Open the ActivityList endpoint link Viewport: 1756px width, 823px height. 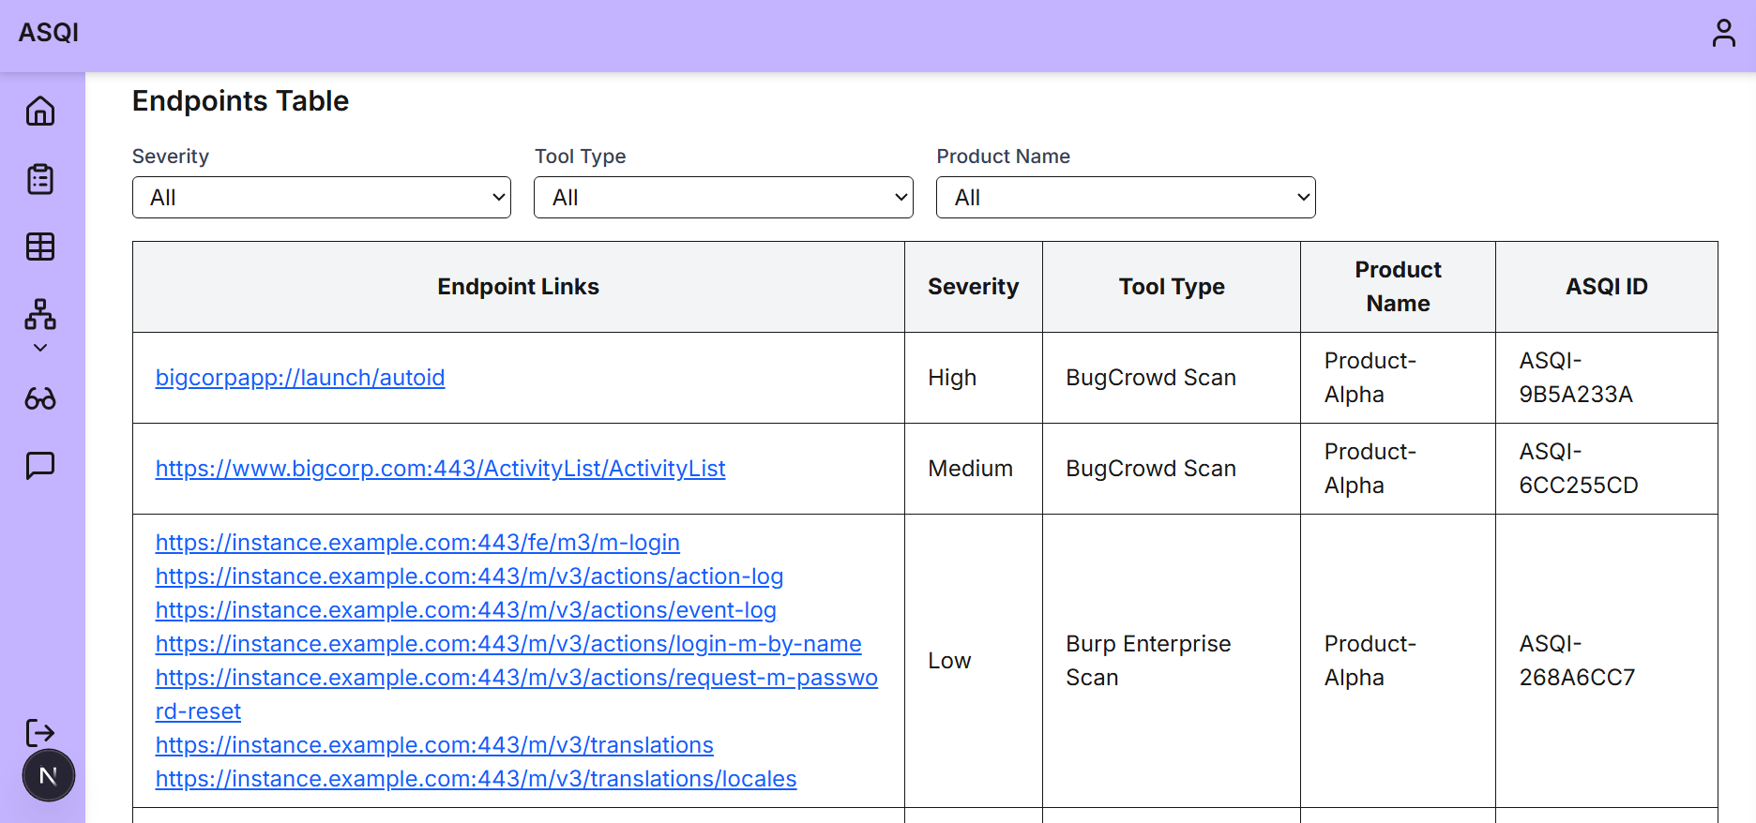tap(440, 469)
